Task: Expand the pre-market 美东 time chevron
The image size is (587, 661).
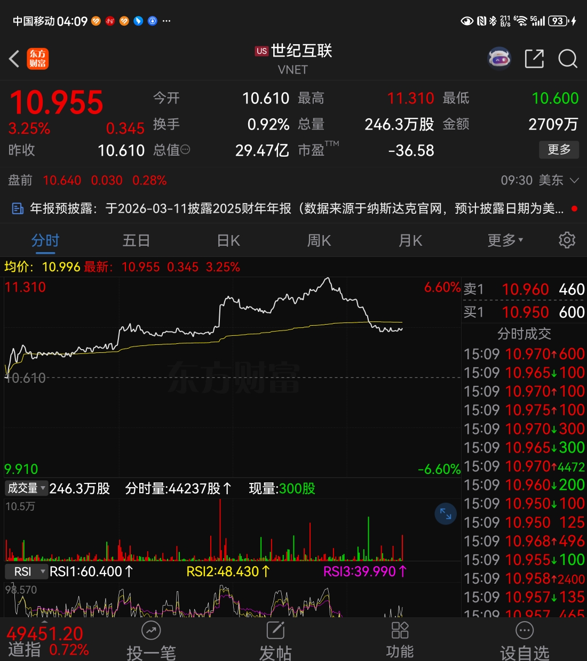Action: pos(574,180)
